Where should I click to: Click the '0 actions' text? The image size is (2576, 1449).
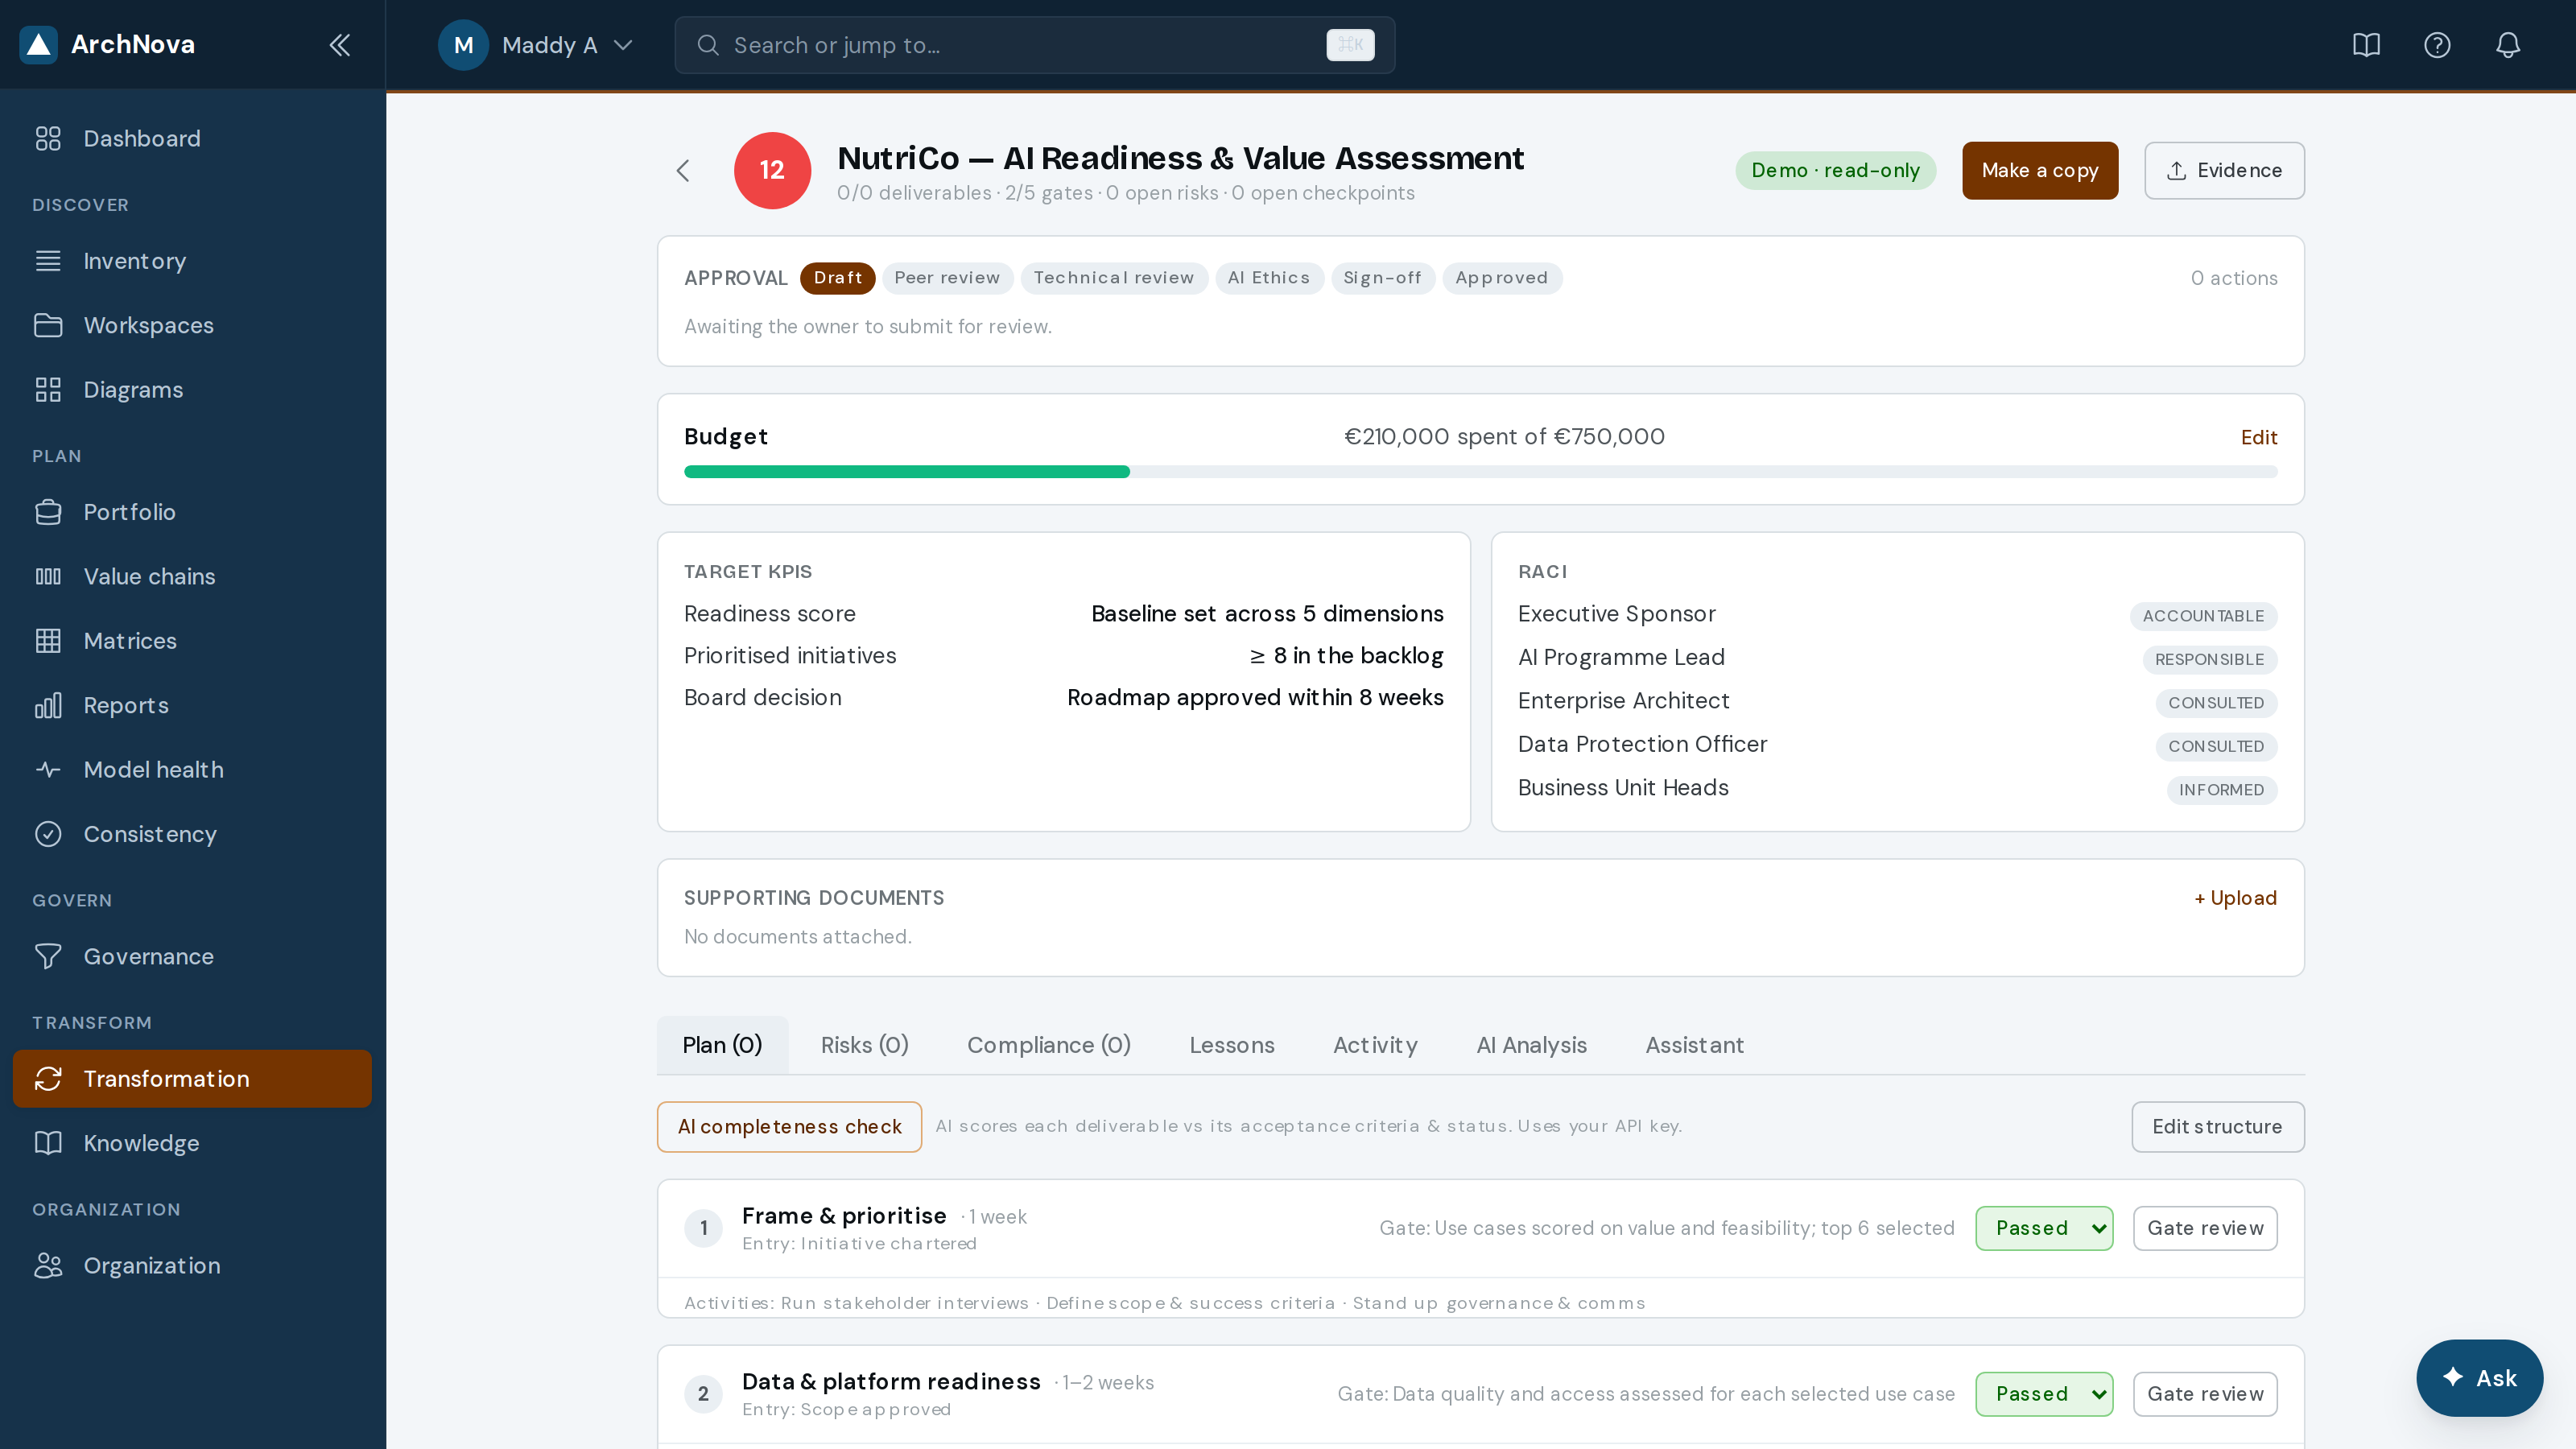click(x=2234, y=278)
